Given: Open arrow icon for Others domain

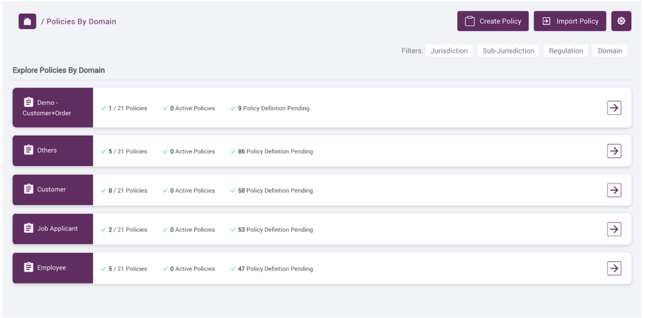Looking at the screenshot, I should coord(614,151).
